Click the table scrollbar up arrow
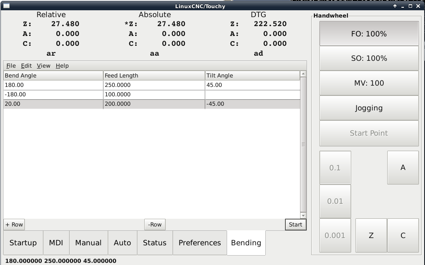The width and height of the screenshot is (425, 265). pyautogui.click(x=303, y=74)
